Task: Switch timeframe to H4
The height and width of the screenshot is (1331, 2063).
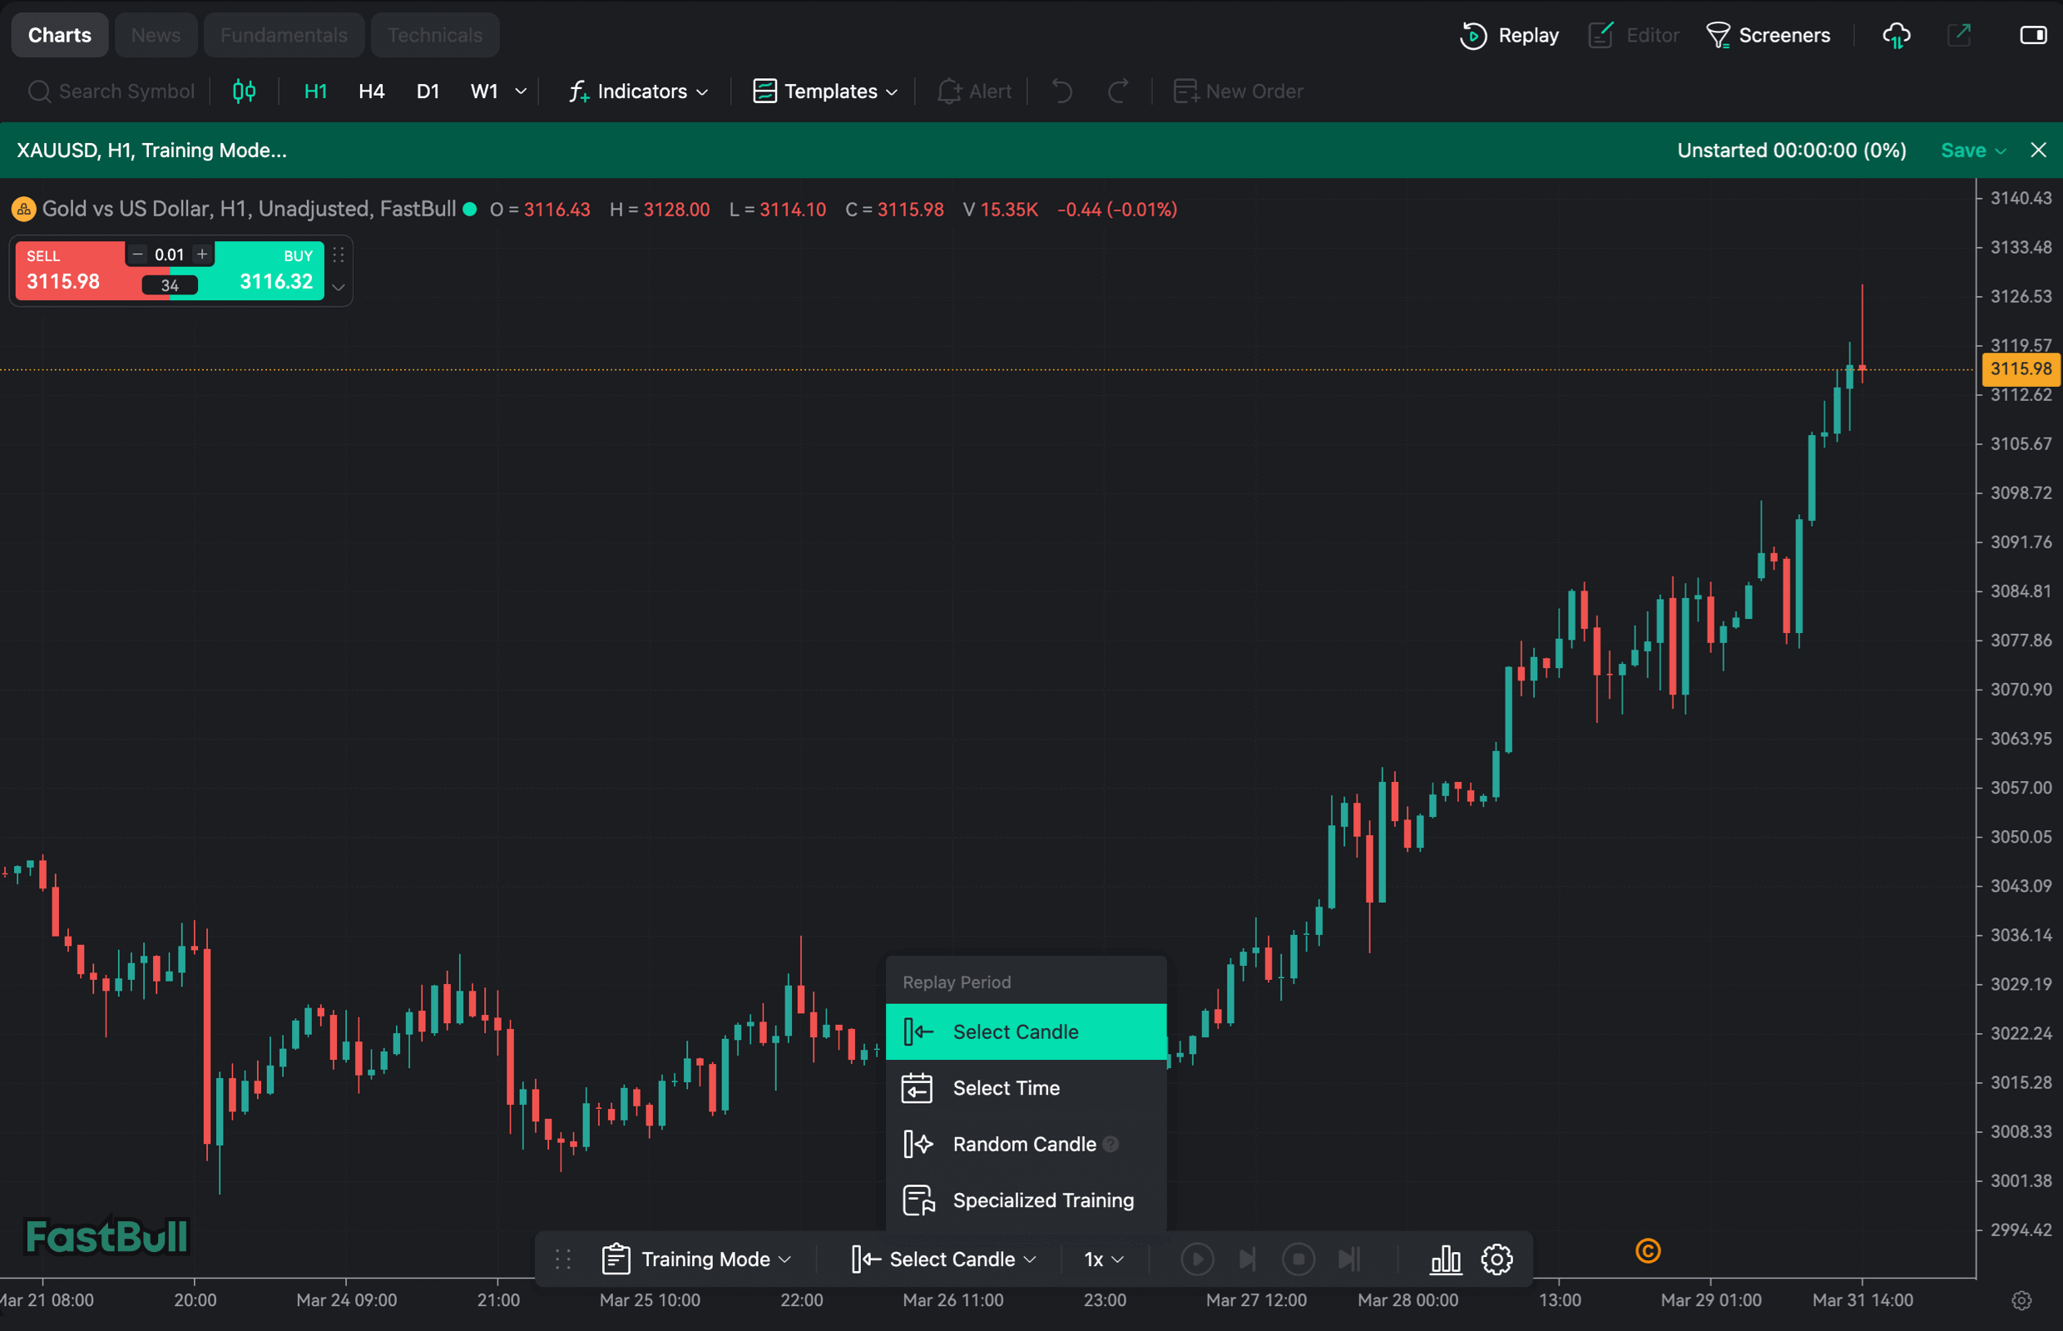Action: [371, 91]
